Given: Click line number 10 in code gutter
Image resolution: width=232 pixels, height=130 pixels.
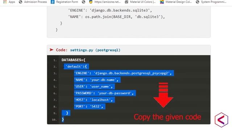Looking at the screenshot, I should click(54, 120).
